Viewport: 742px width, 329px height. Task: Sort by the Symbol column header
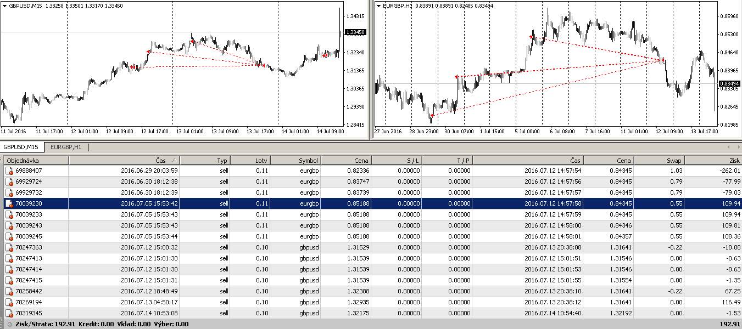tap(295, 160)
